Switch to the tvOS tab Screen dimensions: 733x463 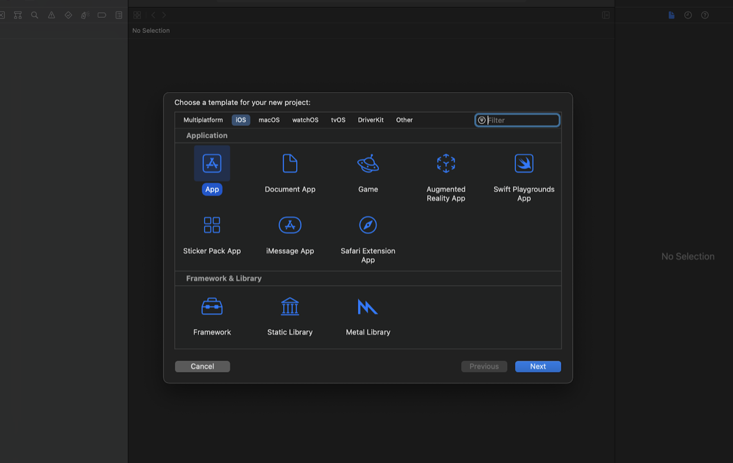[x=338, y=120]
